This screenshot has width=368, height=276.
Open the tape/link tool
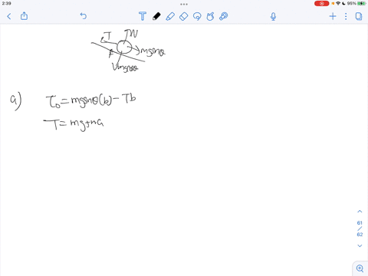tap(224, 16)
